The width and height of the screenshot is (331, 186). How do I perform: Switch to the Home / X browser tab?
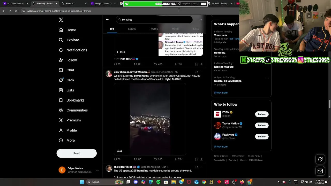[x=73, y=4]
